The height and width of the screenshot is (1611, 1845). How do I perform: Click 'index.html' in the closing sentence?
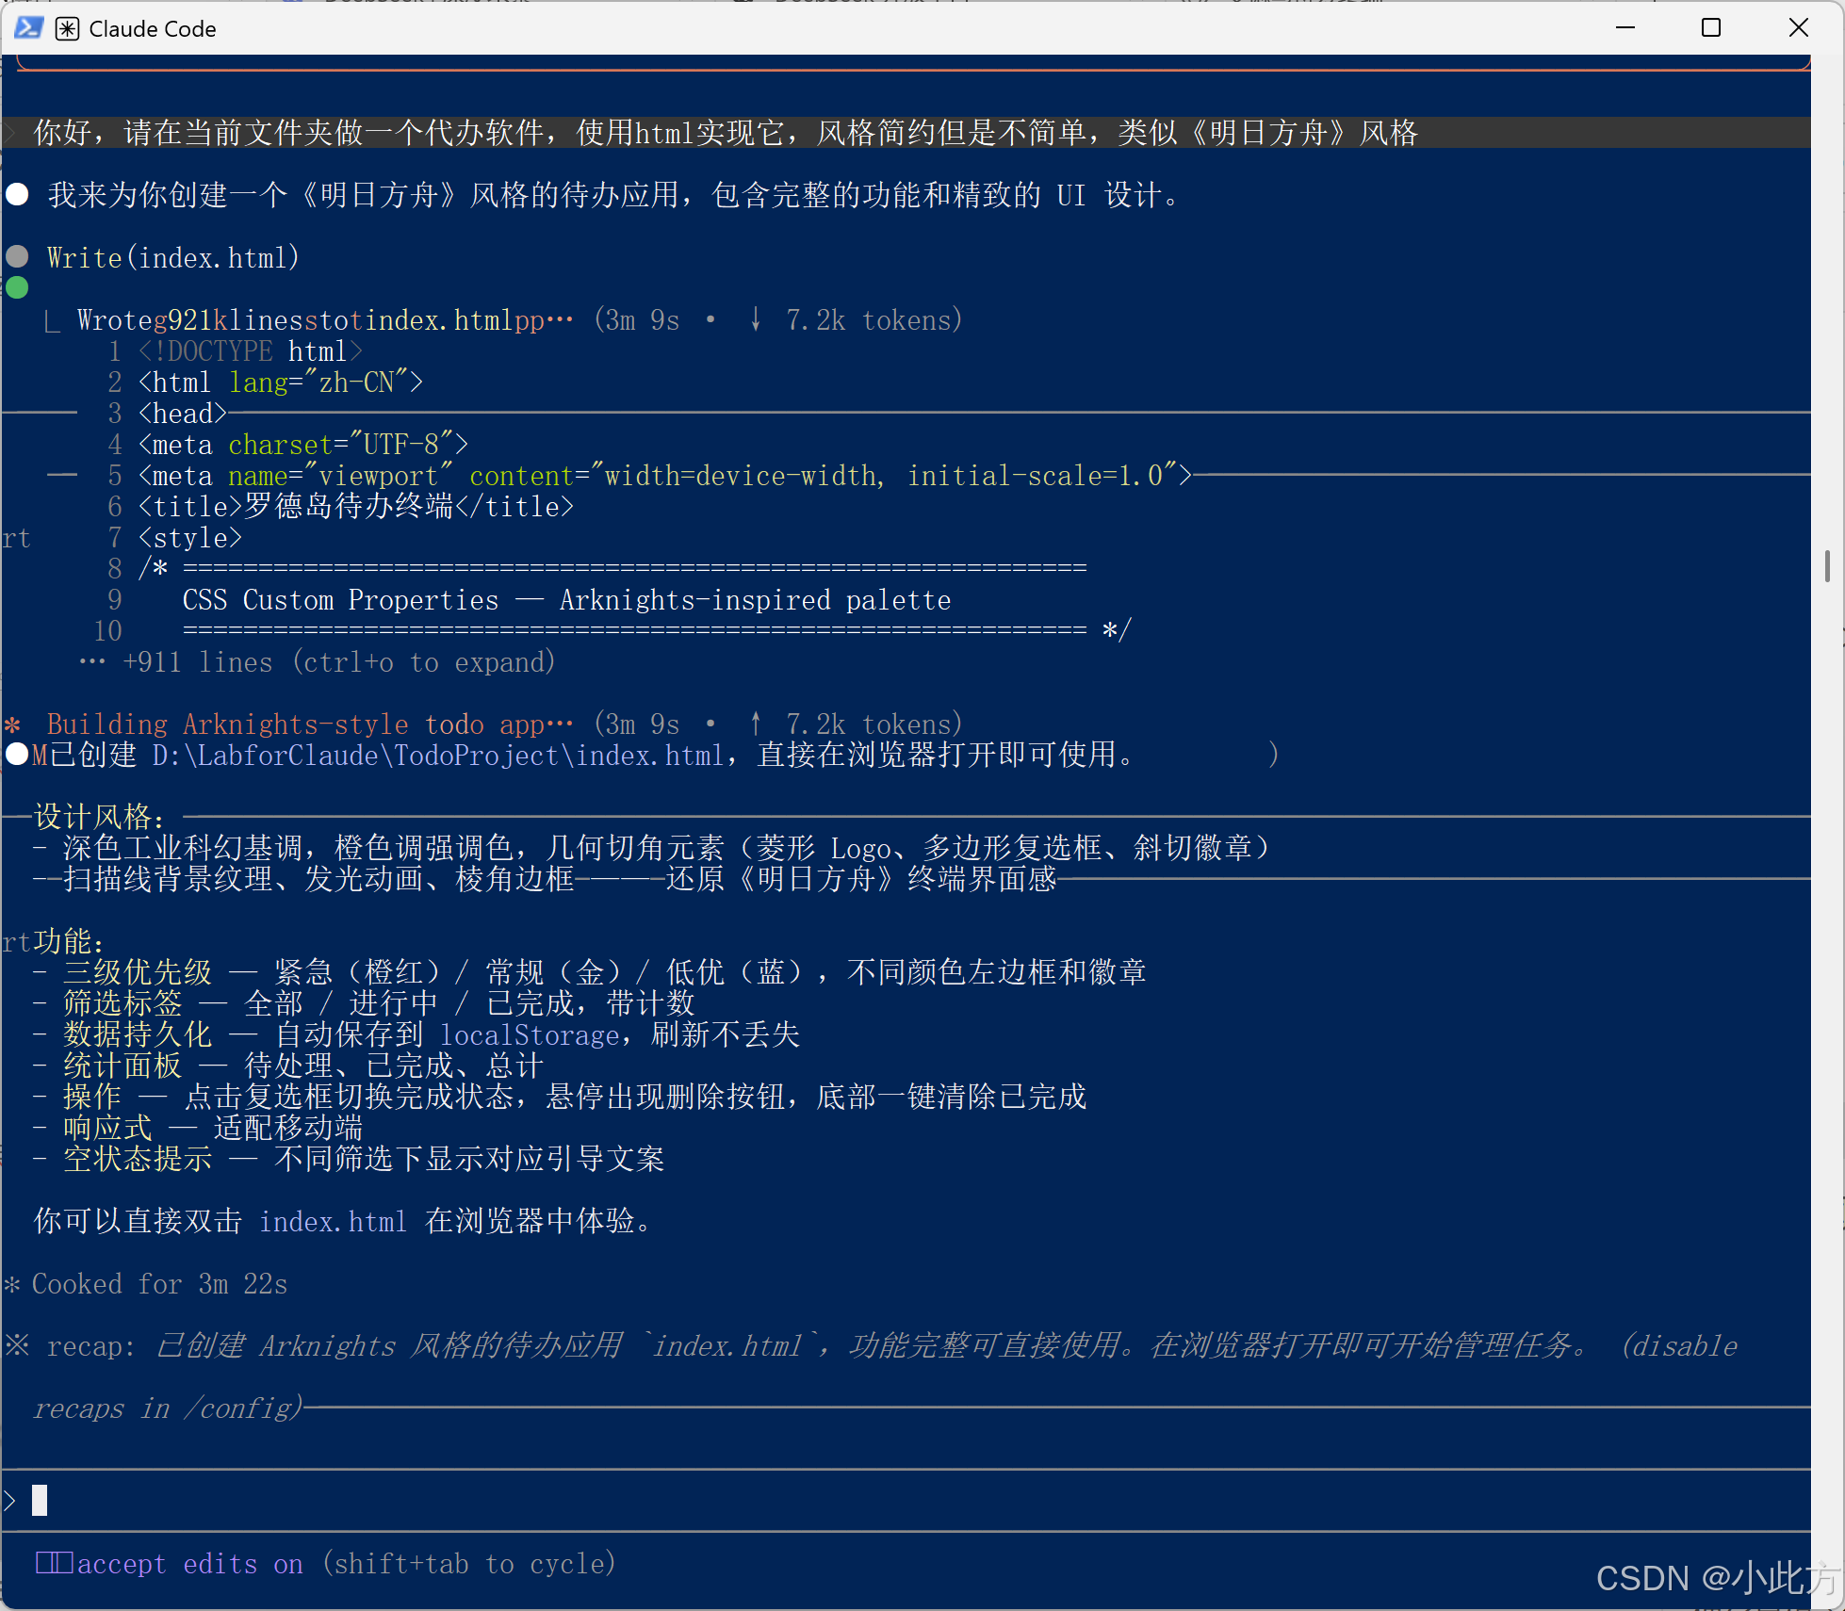[x=334, y=1222]
